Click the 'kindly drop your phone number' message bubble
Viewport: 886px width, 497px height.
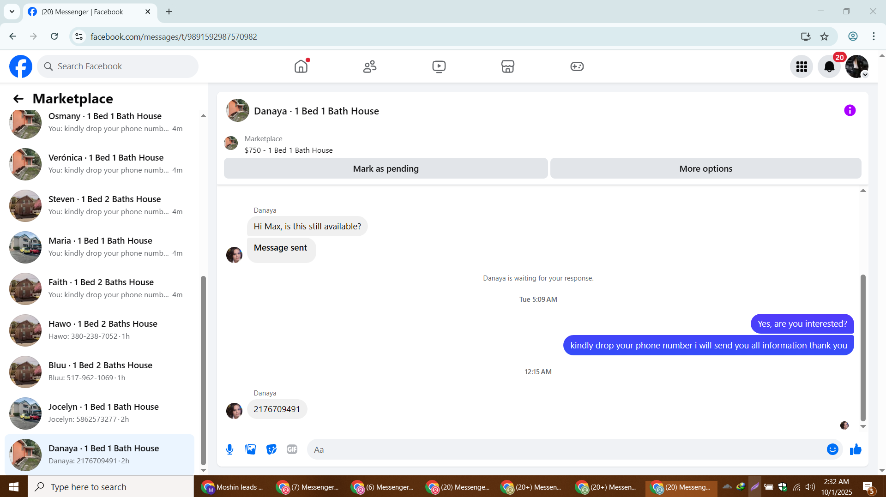pos(709,345)
